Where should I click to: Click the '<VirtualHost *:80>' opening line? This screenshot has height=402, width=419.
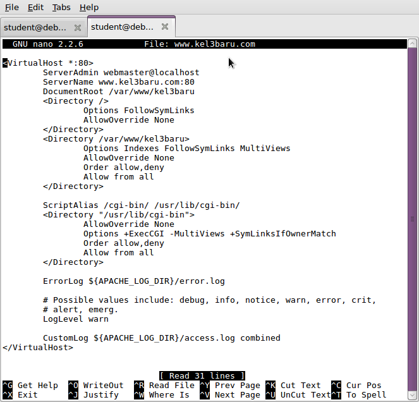(48, 63)
